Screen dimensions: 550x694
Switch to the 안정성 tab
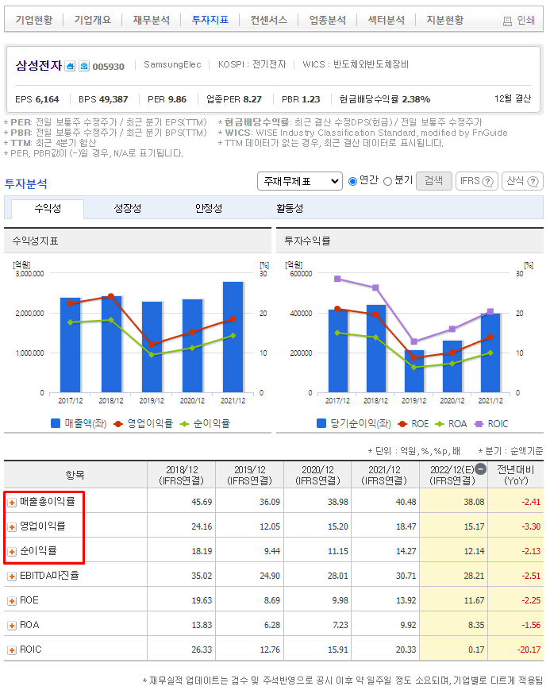[209, 209]
